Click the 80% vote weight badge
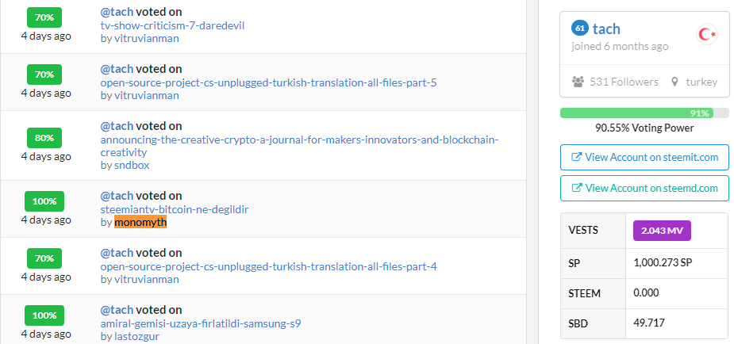Viewport: 734px width, 344px height. point(44,138)
